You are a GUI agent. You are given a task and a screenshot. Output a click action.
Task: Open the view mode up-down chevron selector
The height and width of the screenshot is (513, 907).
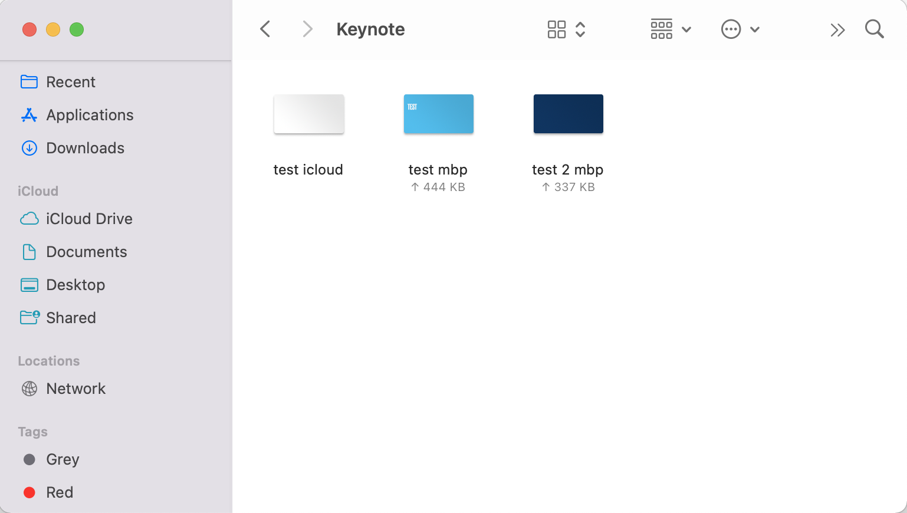[x=580, y=29]
